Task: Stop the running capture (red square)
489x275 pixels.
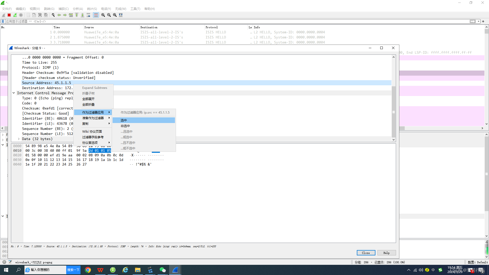Action: pos(9,15)
